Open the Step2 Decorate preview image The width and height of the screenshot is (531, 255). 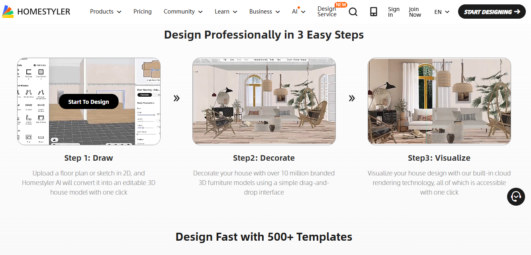pyautogui.click(x=264, y=101)
